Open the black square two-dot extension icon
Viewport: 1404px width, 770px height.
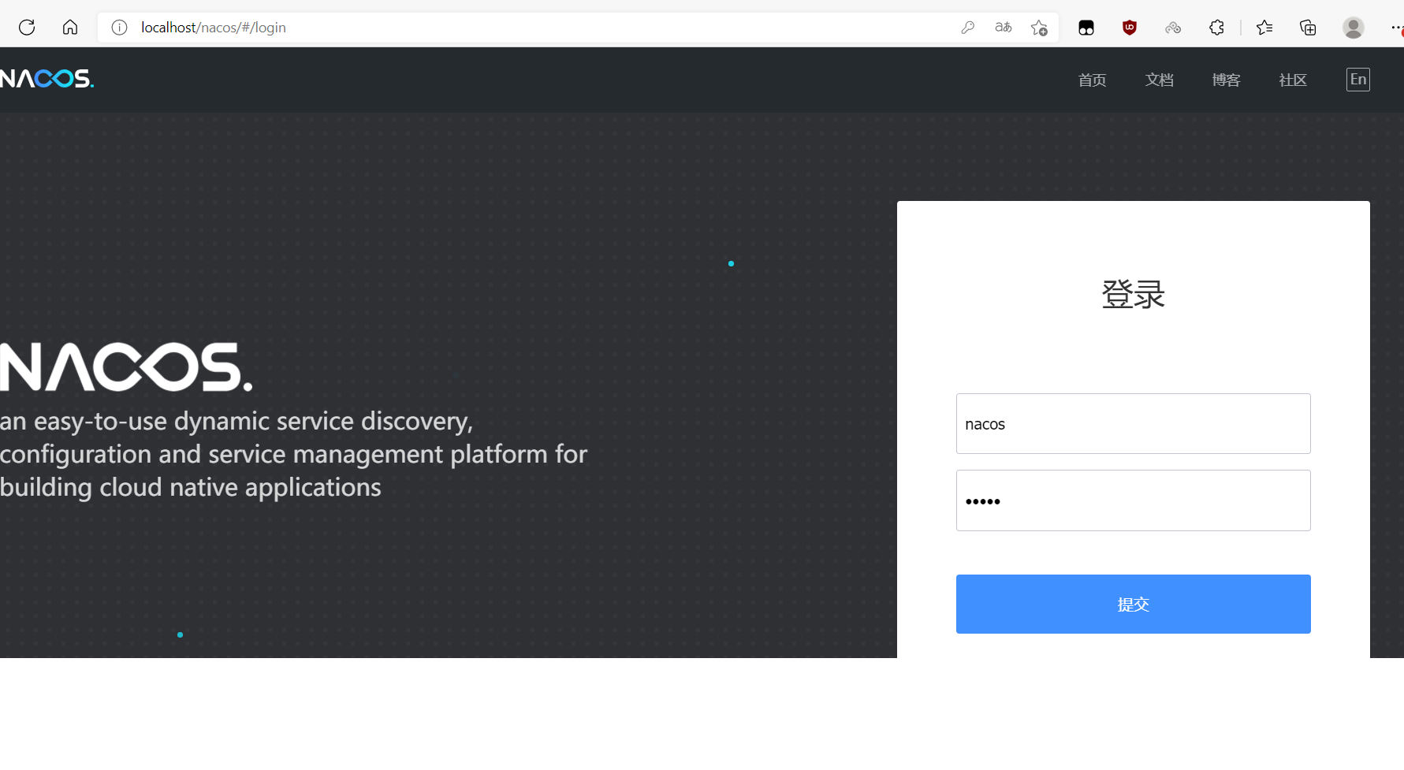[x=1086, y=28]
